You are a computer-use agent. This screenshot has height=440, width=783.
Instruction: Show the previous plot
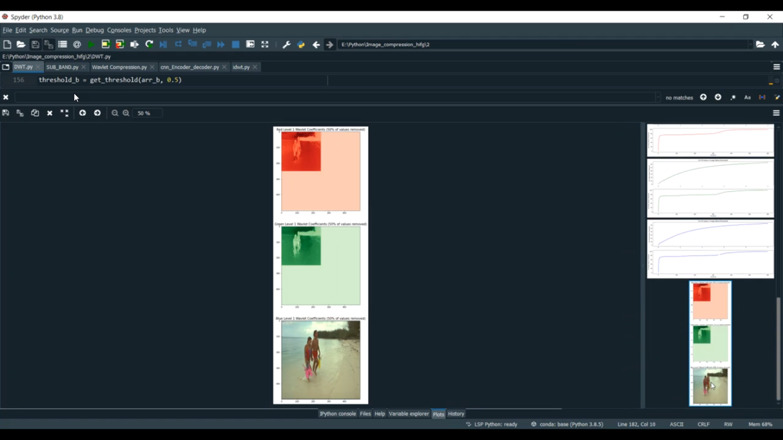[x=82, y=113]
